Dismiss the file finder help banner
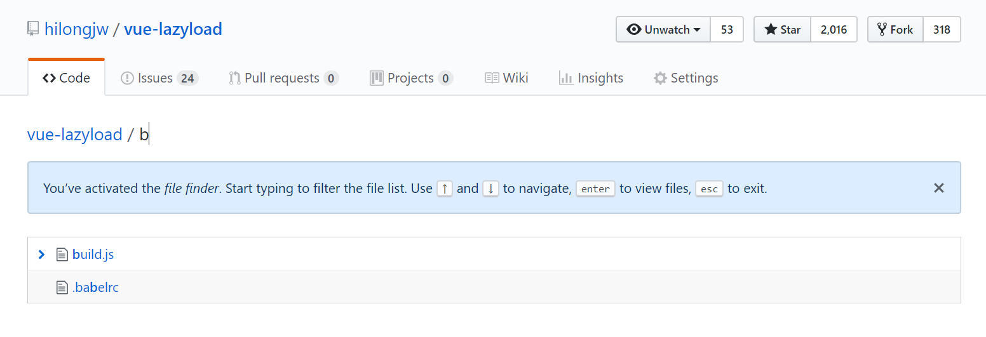Screen dimensions: 986x337 939,188
